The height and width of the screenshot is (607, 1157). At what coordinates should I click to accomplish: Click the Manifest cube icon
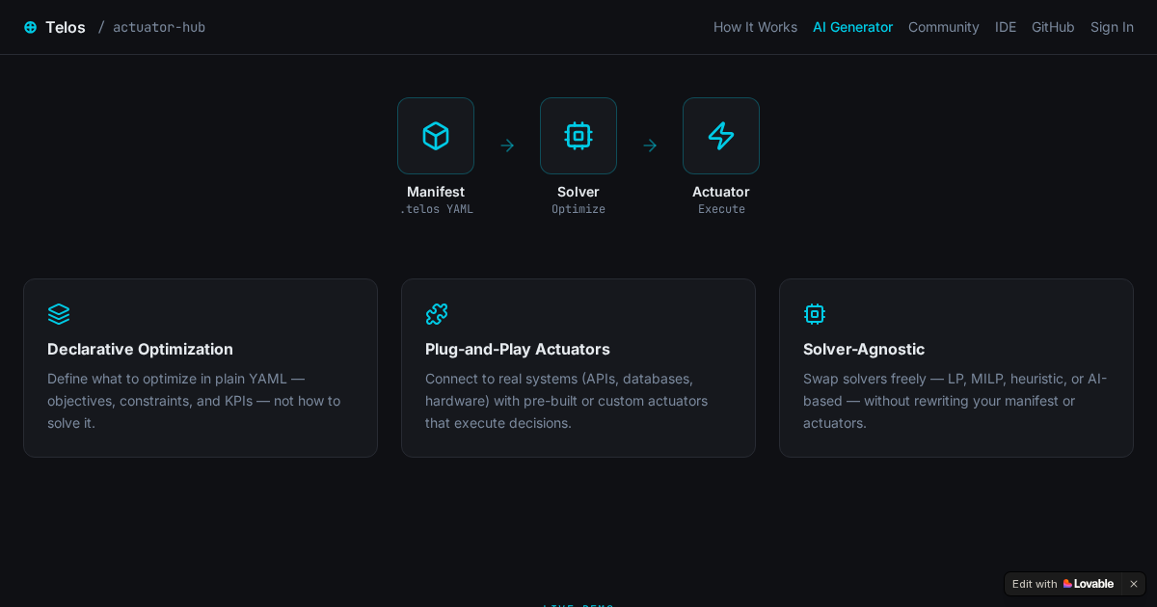pyautogui.click(x=436, y=136)
